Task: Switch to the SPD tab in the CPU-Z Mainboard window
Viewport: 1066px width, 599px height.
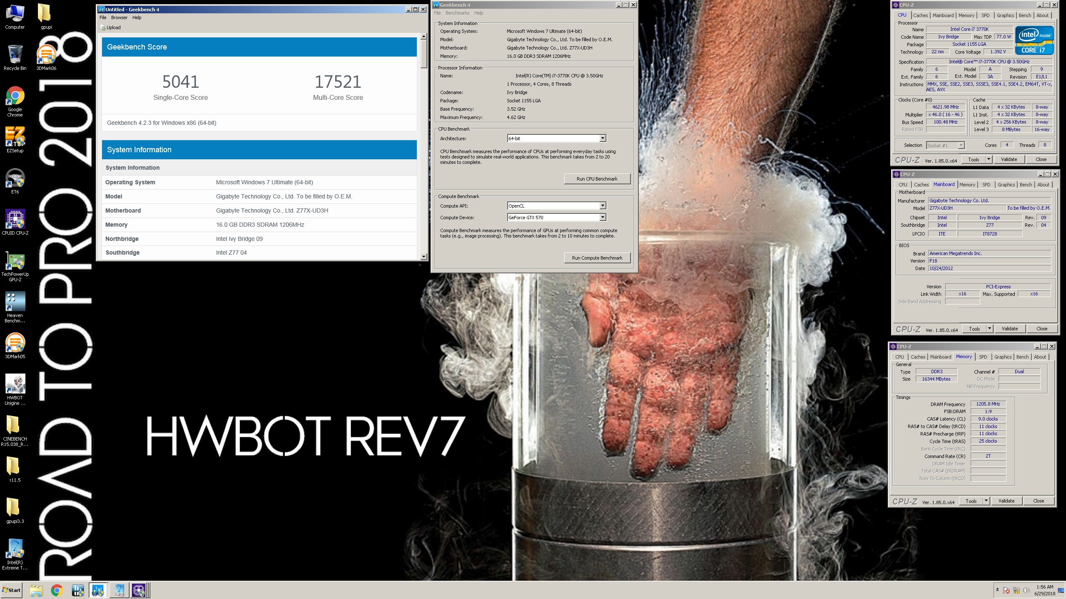Action: click(986, 185)
